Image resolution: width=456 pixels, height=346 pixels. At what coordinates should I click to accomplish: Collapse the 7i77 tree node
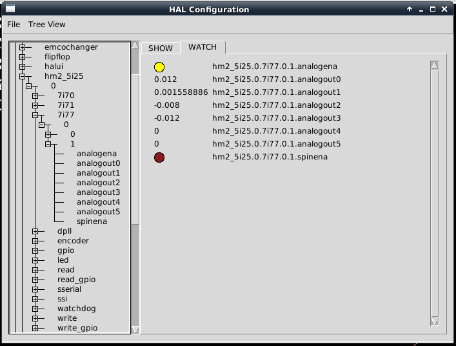point(35,115)
